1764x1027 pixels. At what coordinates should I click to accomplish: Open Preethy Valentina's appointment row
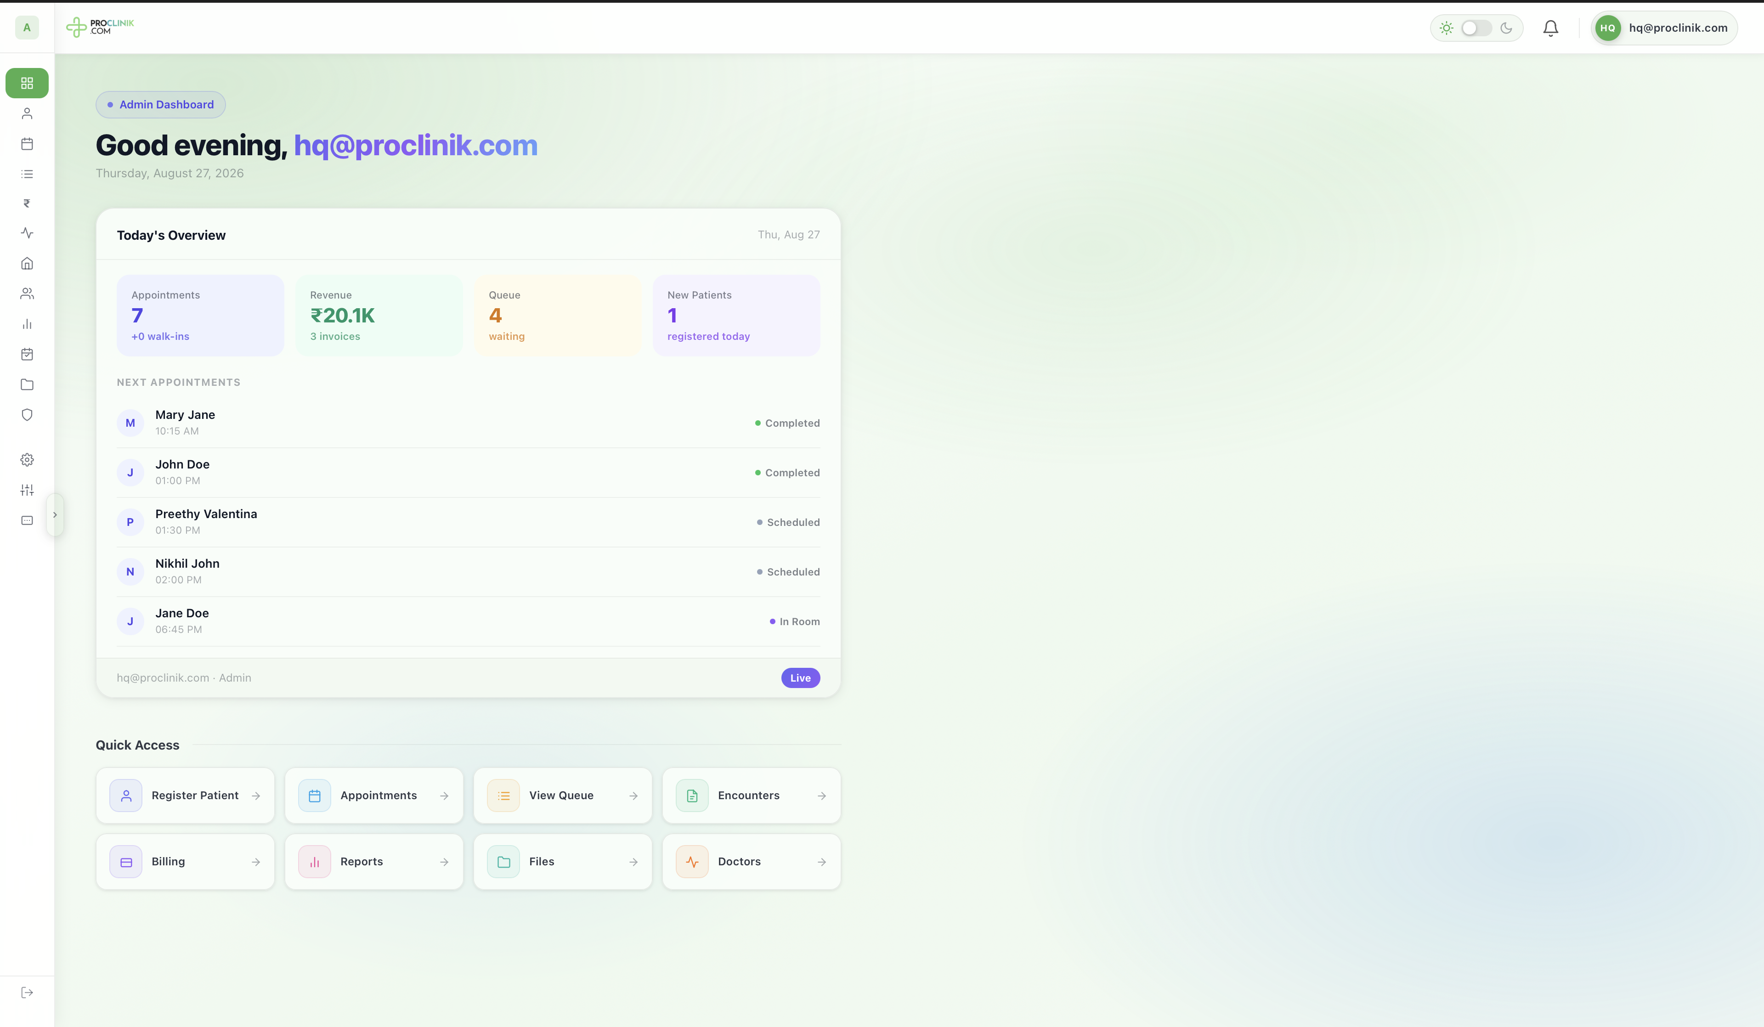[x=468, y=522]
